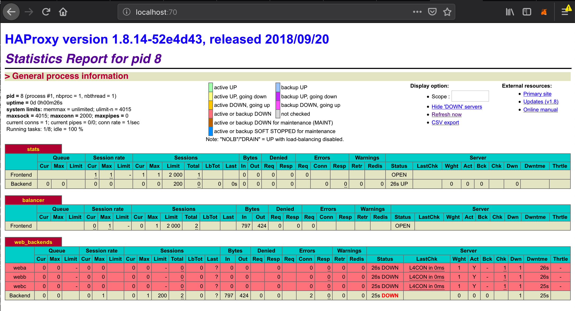575x311 pixels.
Task: Click the Forward navigation arrow
Action: [29, 12]
